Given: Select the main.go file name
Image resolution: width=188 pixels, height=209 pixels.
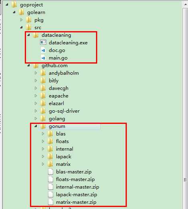Looking at the screenshot, I should (x=58, y=58).
